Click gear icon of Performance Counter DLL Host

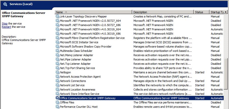(x=58, y=106)
